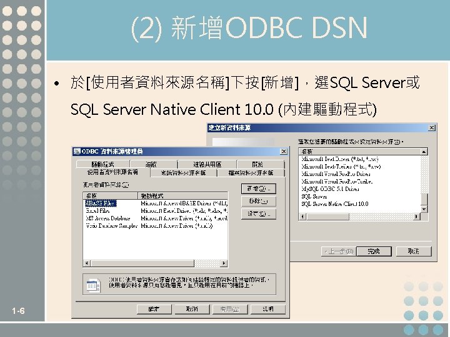This screenshot has width=450, height=337.
Task: Select the 使用者資料來源名稱 tab
Action: (112, 172)
